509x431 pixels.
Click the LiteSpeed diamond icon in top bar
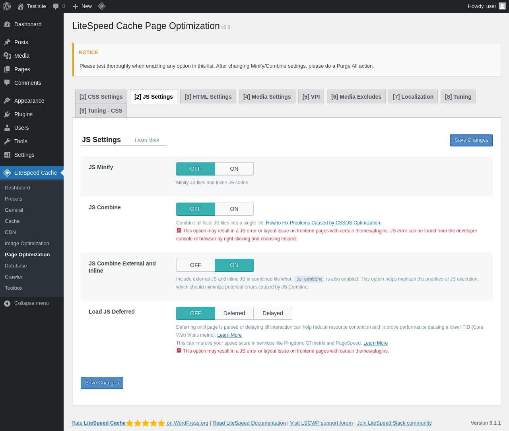coord(101,6)
